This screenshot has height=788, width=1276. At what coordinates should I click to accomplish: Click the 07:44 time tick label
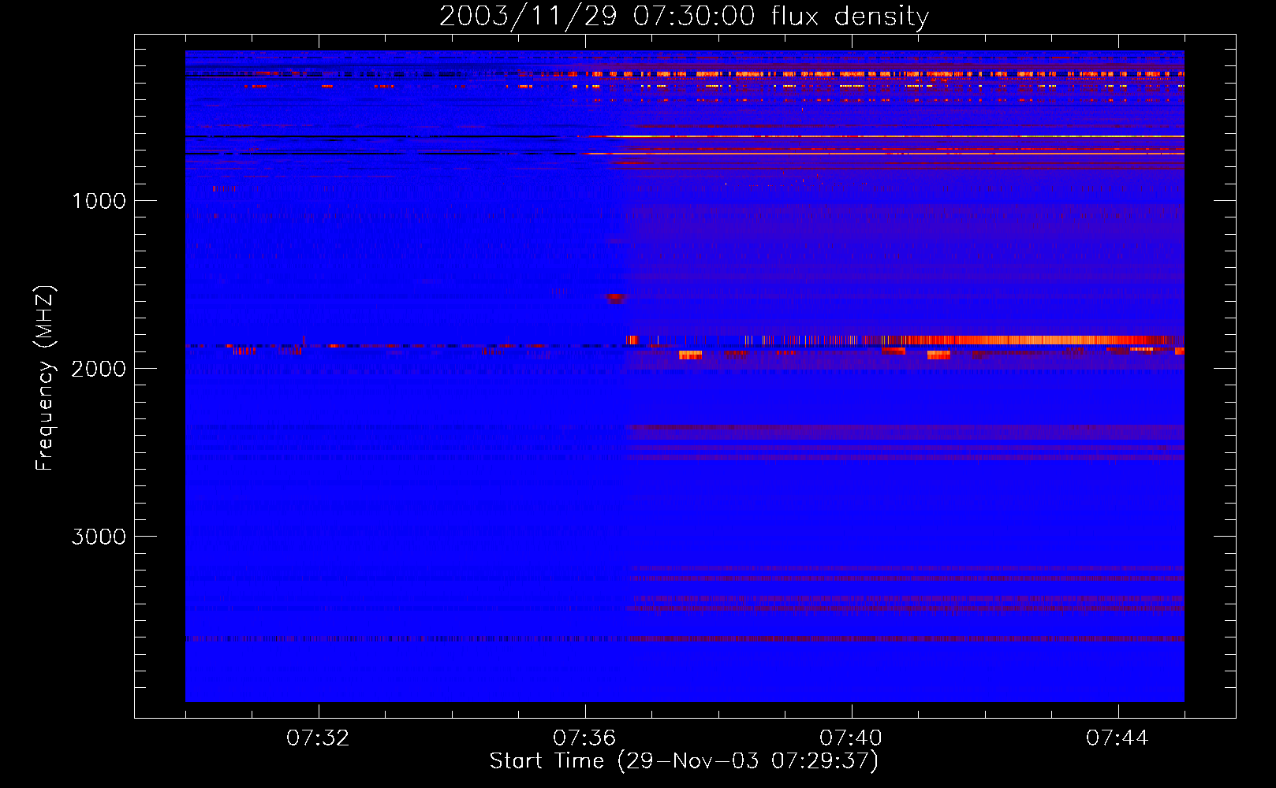coord(1117,738)
